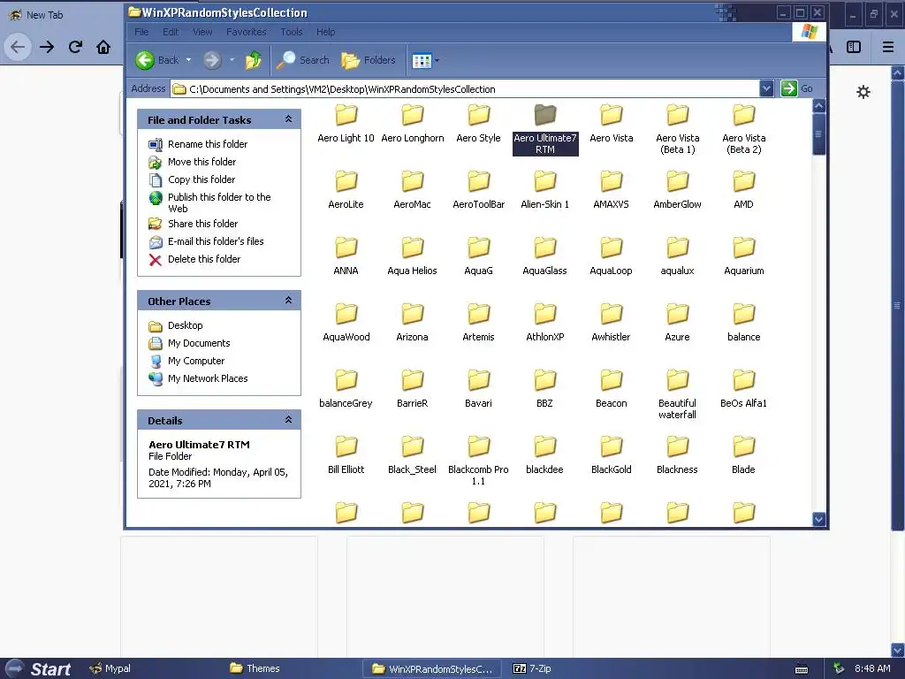The height and width of the screenshot is (679, 905).
Task: Click the browser settings gear icon
Action: [x=863, y=92]
